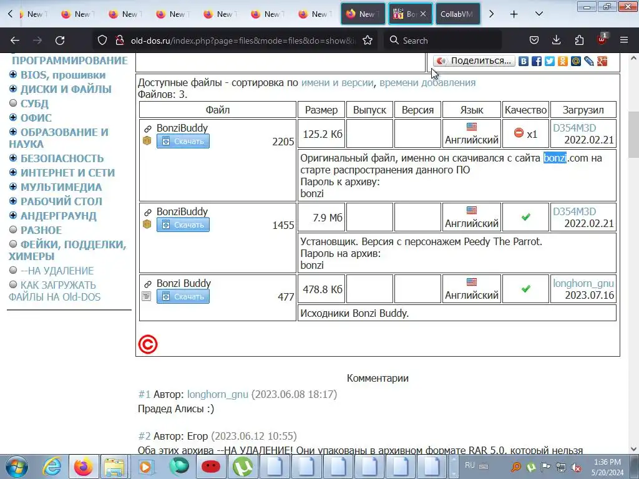Open the РАЗНОЕ category link
Viewport: 639px width, 479px height.
click(41, 230)
